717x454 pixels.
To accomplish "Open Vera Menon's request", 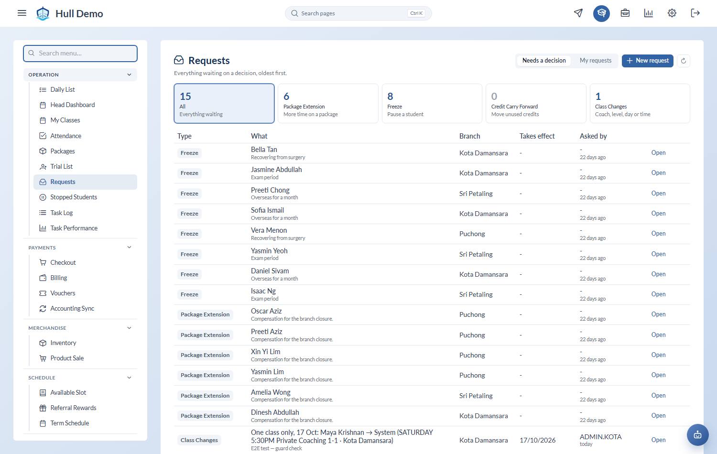I will click(658, 234).
